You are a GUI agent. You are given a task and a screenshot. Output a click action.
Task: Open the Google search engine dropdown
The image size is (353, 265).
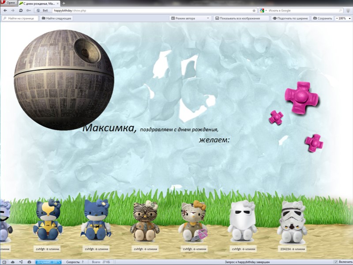263,10
